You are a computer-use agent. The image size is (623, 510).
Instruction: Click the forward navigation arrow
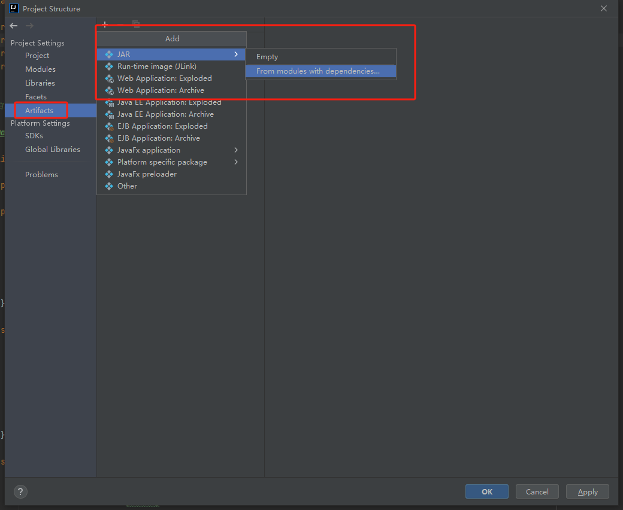[29, 26]
